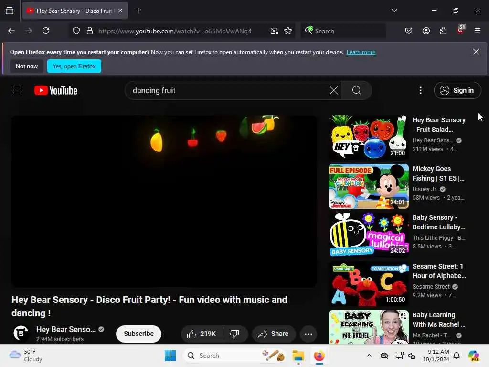Open extension icon with 51 badge
Screen dimensions: 489x367
[x=461, y=30]
